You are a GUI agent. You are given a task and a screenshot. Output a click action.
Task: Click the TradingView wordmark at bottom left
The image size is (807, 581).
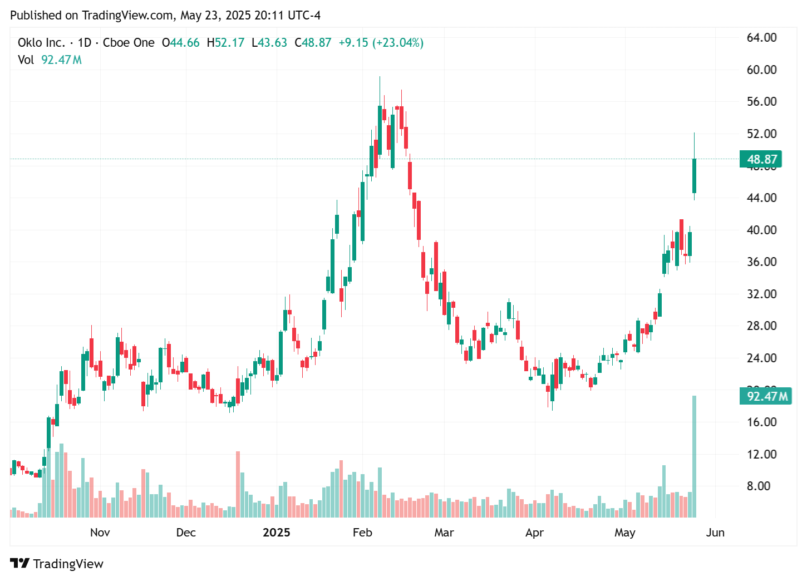[69, 563]
